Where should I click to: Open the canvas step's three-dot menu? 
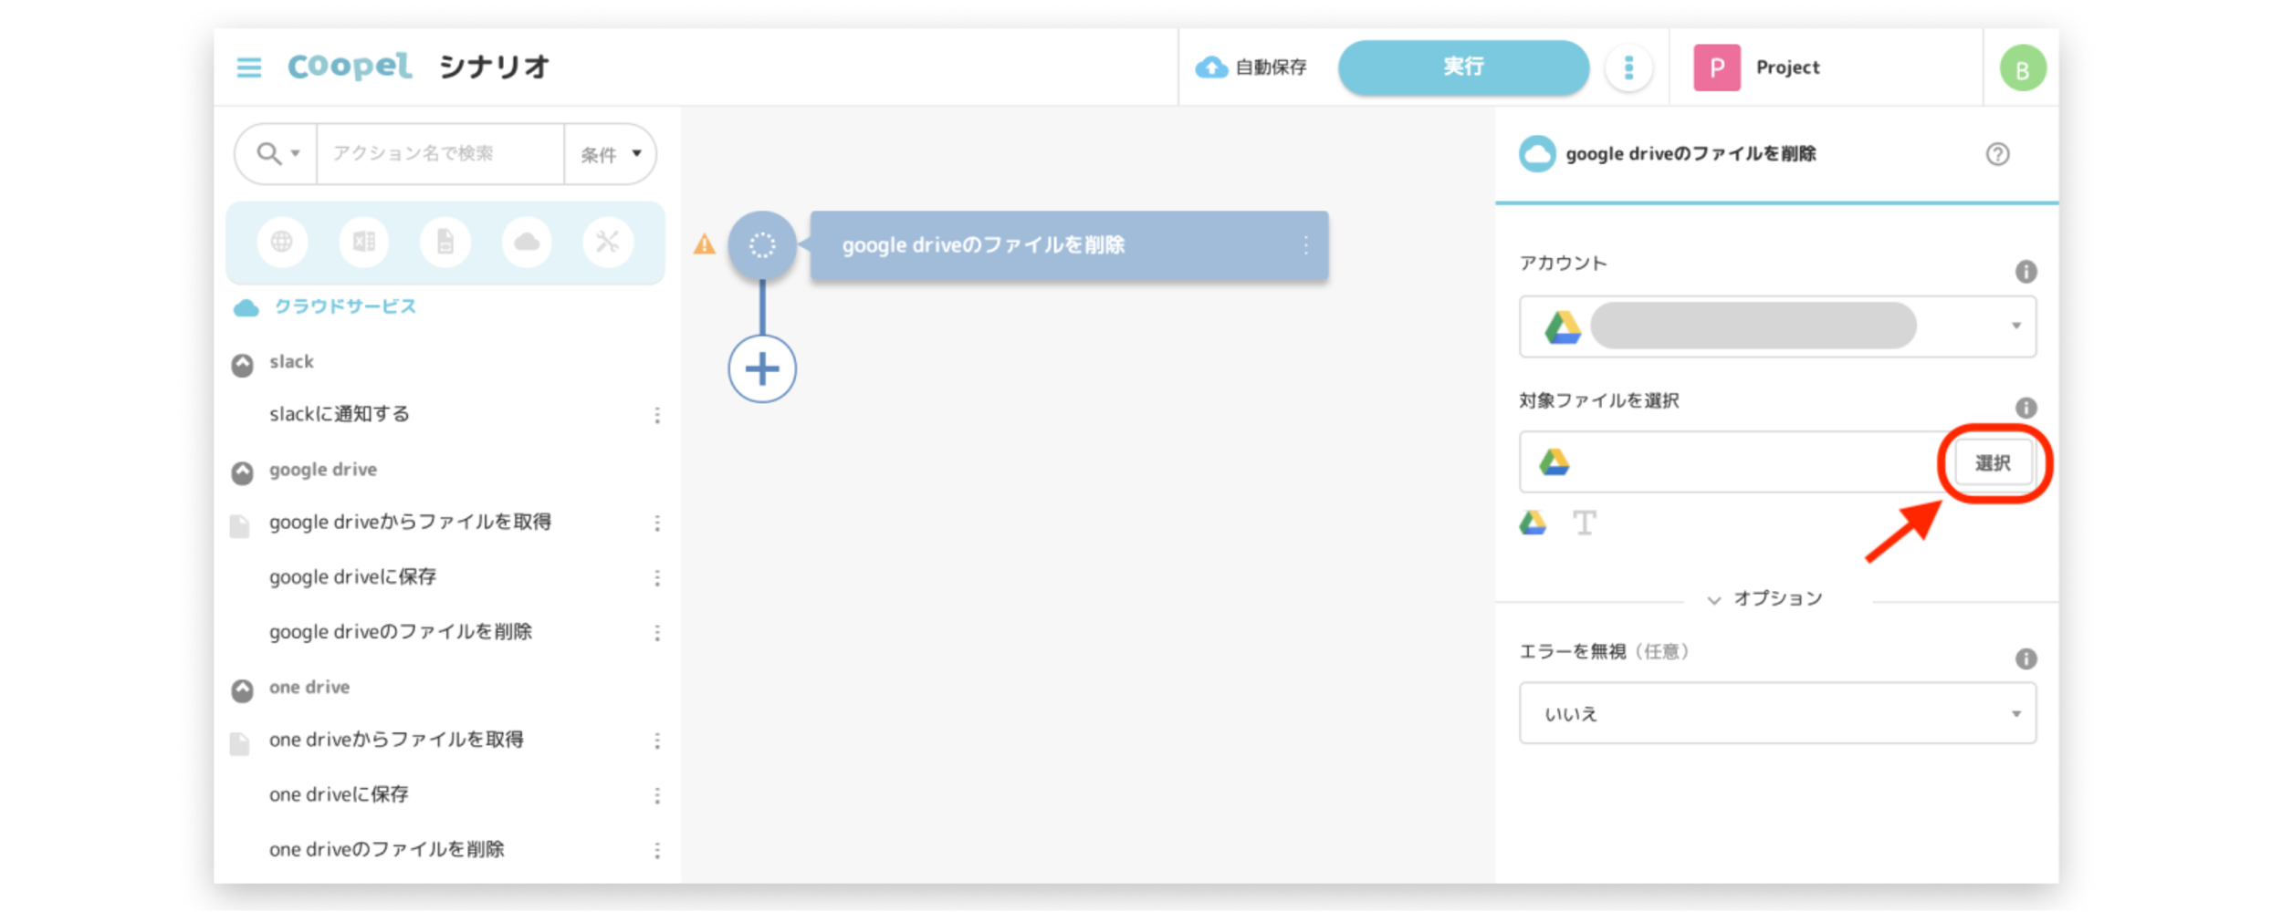(1306, 245)
